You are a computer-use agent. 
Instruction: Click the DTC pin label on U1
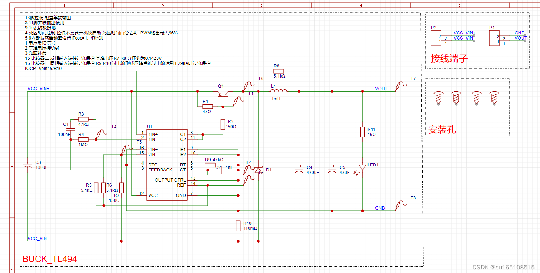click(x=153, y=165)
